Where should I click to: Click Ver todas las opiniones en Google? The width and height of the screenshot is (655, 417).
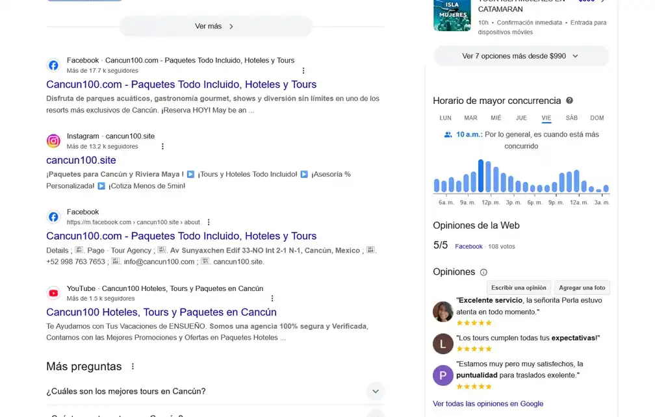(488, 403)
